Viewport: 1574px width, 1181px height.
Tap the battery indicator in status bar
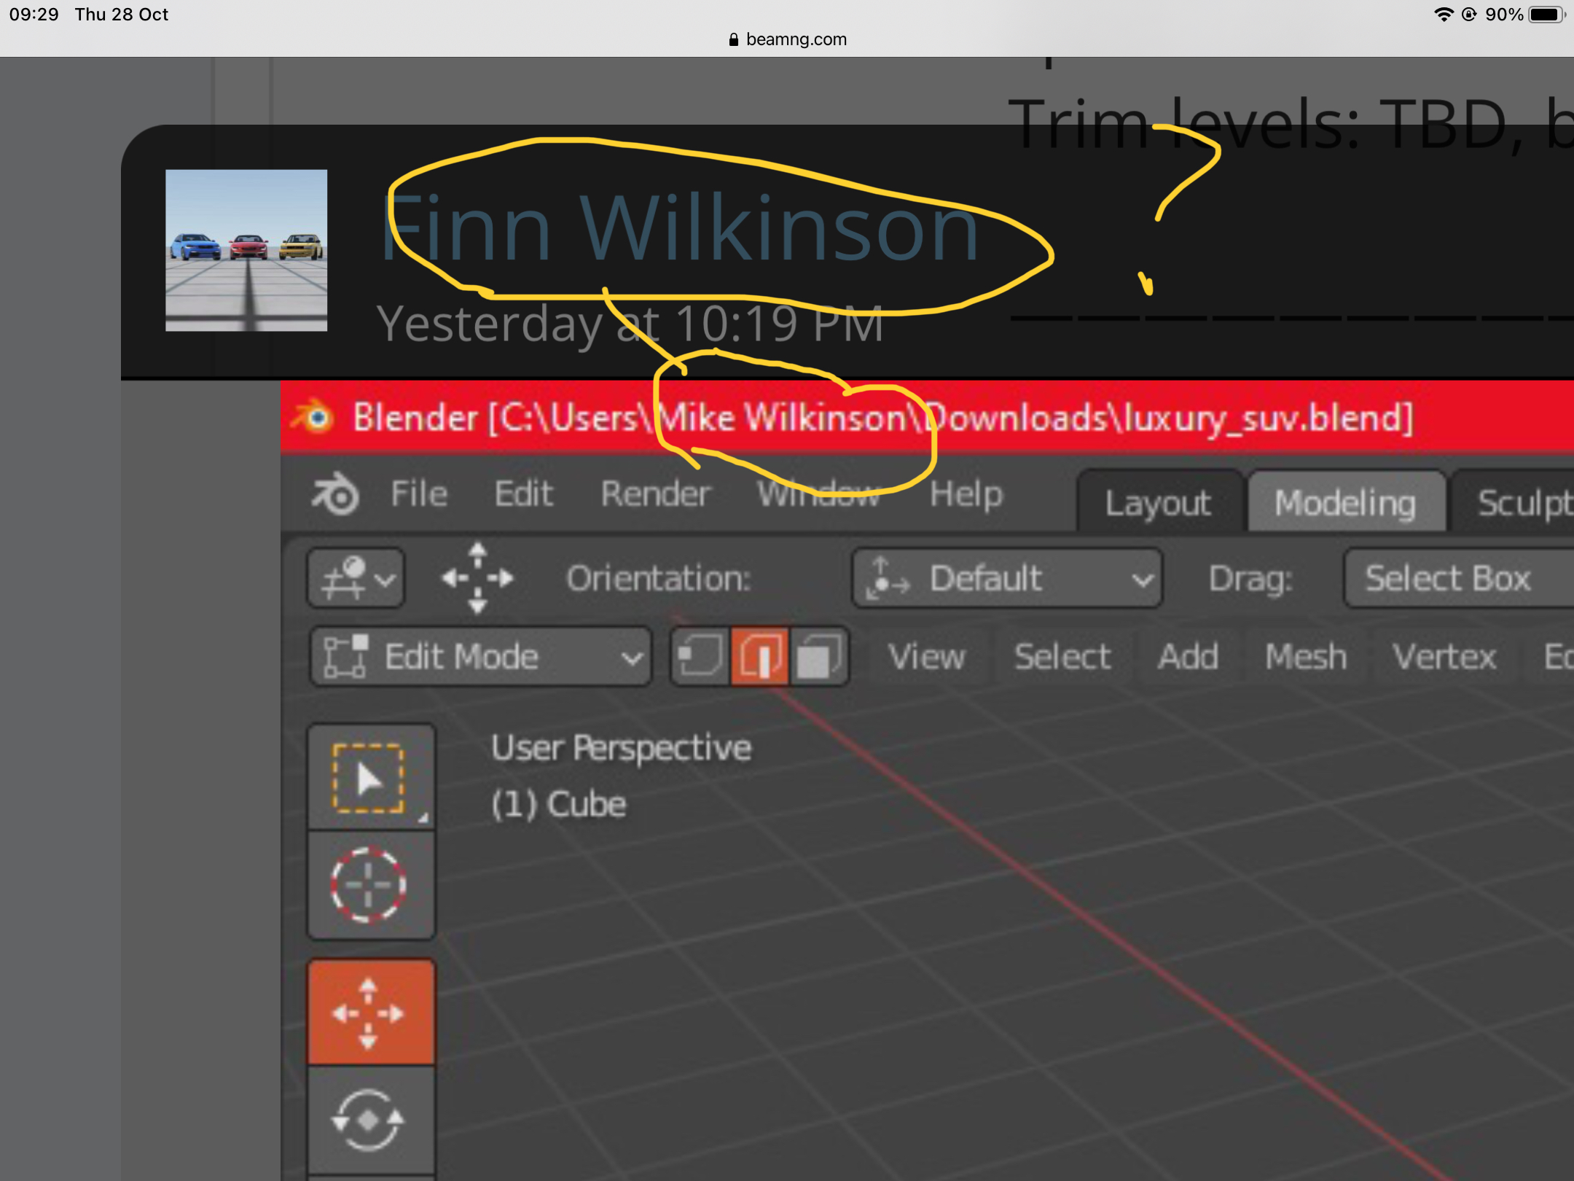pos(1546,15)
